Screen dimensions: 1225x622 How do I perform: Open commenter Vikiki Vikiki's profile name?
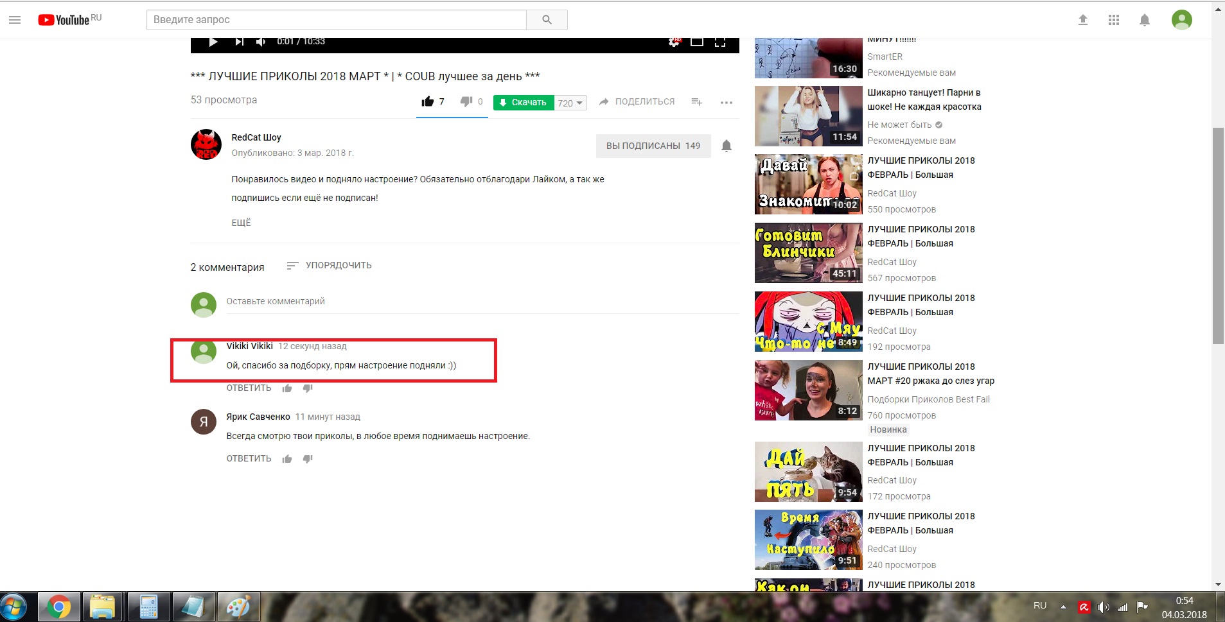pyautogui.click(x=249, y=346)
